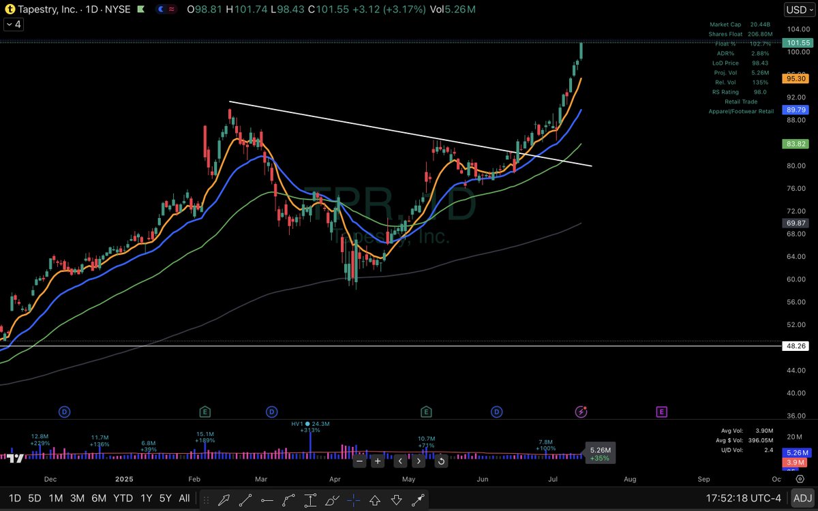818x511 pixels.
Task: Open the dividend marker in March
Action: point(271,412)
